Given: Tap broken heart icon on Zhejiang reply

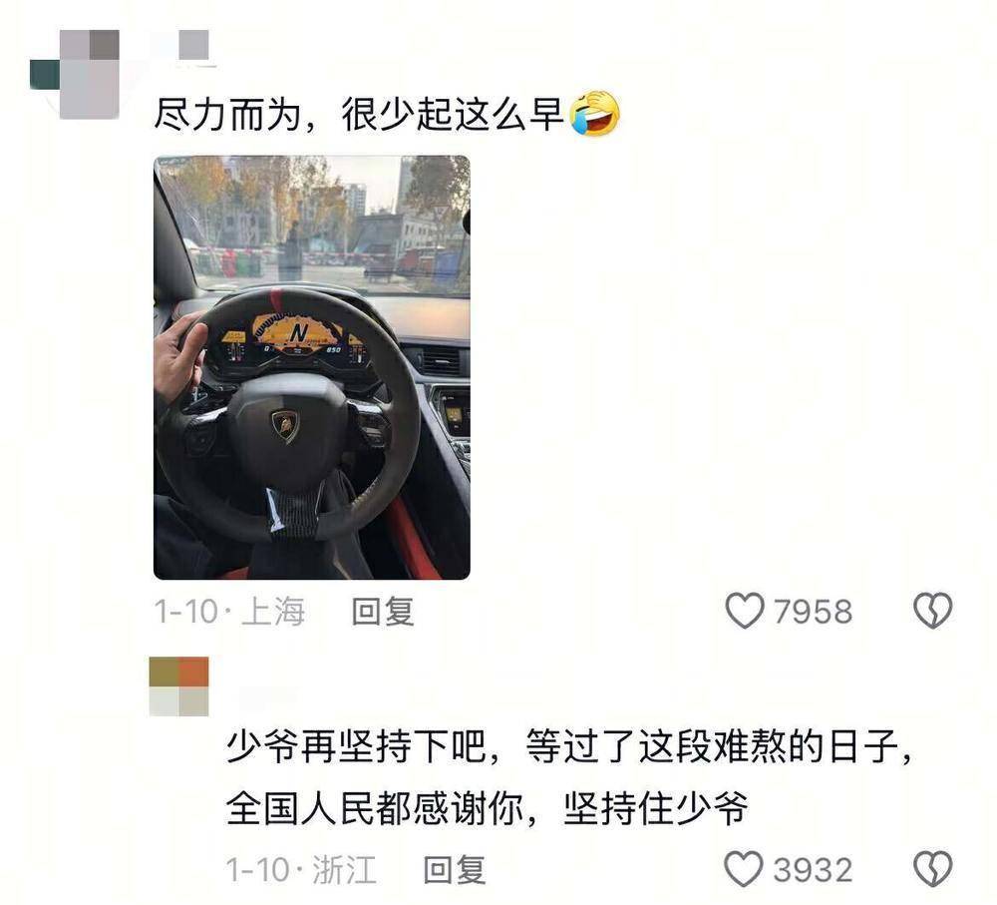Looking at the screenshot, I should 933,869.
